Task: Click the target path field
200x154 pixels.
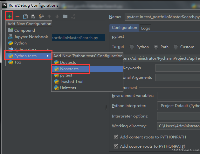Action: click(x=162, y=58)
